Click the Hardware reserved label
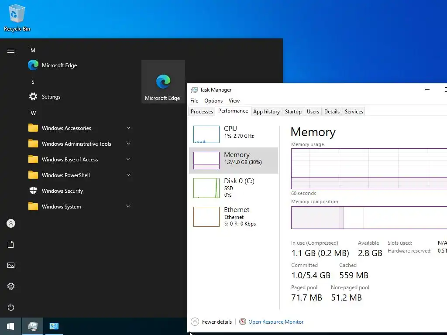Image resolution: width=447 pixels, height=335 pixels. pos(409,251)
